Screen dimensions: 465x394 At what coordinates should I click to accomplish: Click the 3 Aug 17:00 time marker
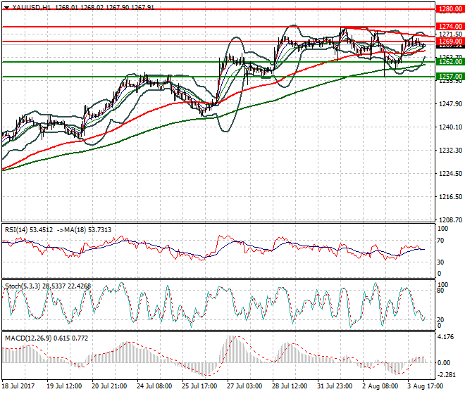coord(426,386)
